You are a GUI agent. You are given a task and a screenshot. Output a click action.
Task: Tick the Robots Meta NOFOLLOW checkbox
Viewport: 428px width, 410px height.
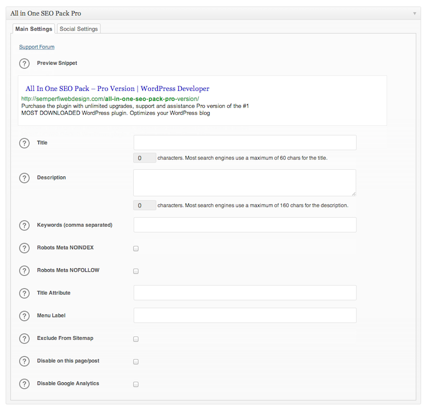(x=136, y=271)
